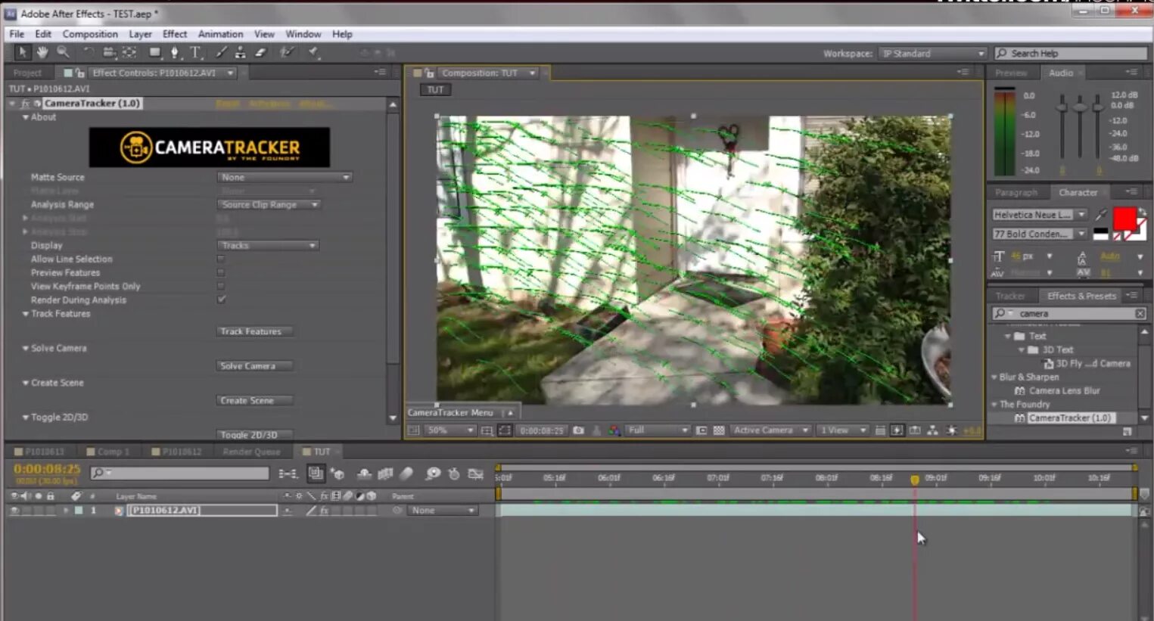Screen dimensions: 1154x621
Task: Toggle visibility of the P1010612.AVI layer
Action: coord(14,510)
